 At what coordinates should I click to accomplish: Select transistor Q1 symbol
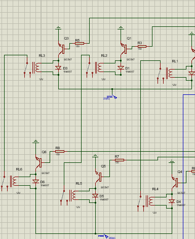(124, 49)
